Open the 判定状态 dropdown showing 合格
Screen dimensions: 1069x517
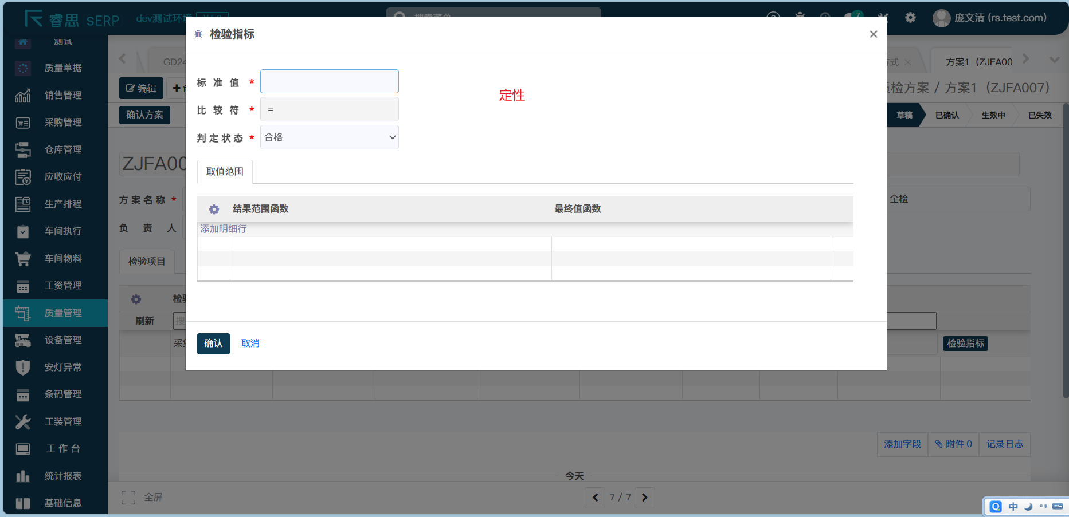coord(329,137)
